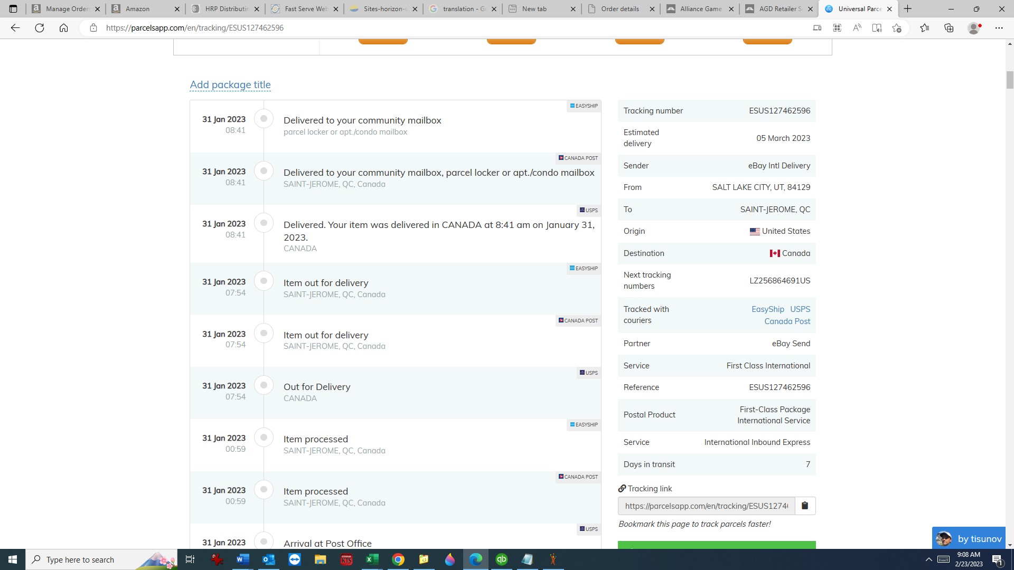Go to browser home page icon
The image size is (1014, 570).
pos(63,28)
